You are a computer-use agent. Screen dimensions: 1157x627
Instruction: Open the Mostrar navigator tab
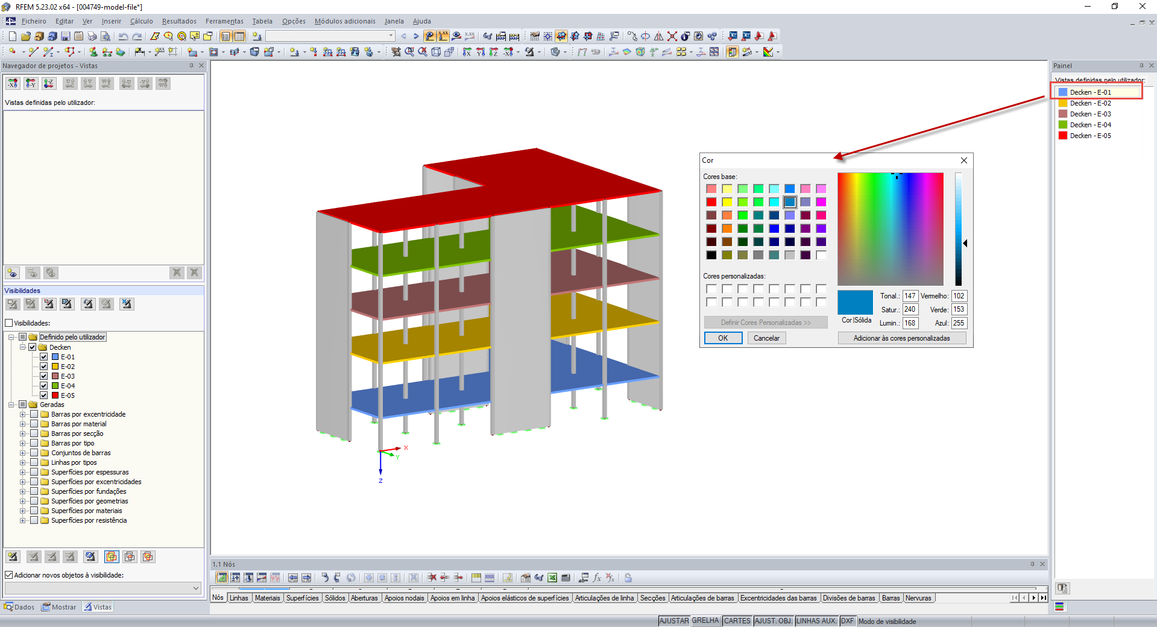tap(59, 607)
